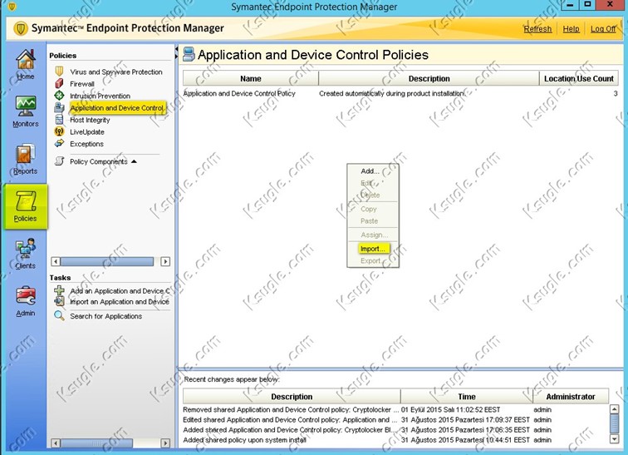The width and height of the screenshot is (628, 455).
Task: Select the Removed shared Cryptolocker policy change row
Action: [x=395, y=410]
